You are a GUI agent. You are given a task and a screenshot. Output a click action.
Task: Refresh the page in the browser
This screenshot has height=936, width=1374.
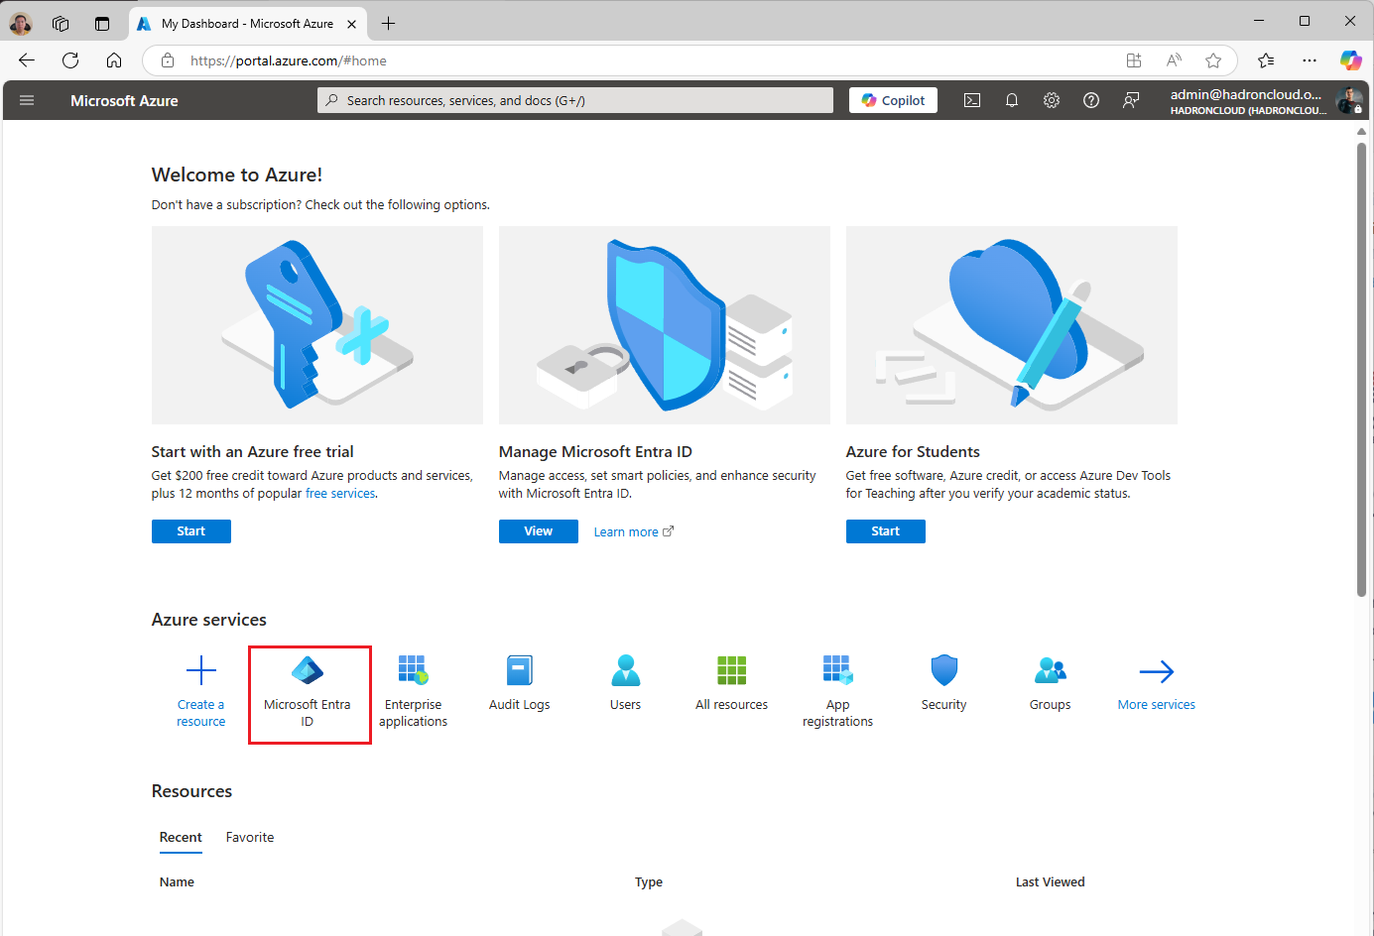pos(70,60)
